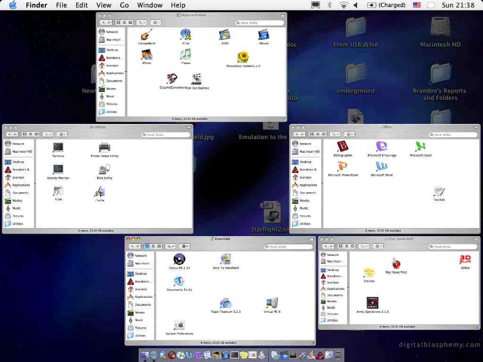Select TextEdit in the Office window
This screenshot has width=483, height=362.
pos(439,191)
